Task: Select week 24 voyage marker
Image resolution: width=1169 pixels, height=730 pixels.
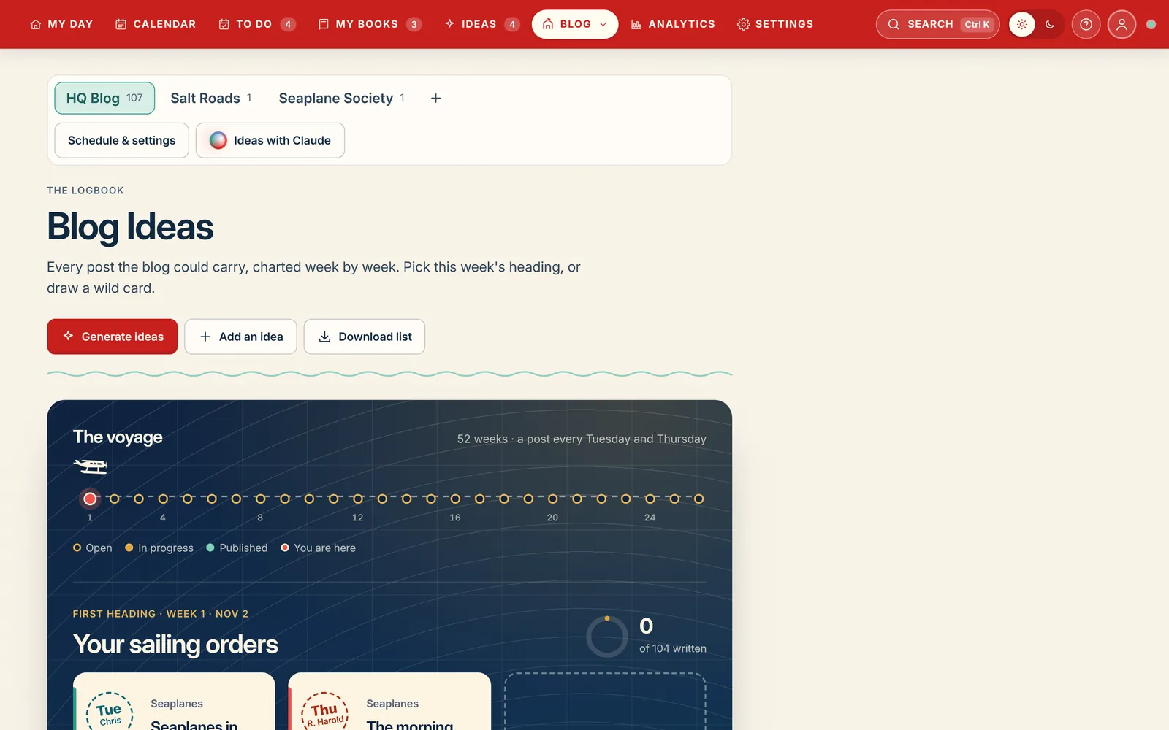Action: coord(650,499)
